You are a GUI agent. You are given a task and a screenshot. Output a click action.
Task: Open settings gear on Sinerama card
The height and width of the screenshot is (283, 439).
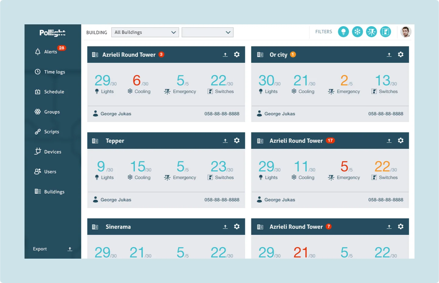coord(237,227)
